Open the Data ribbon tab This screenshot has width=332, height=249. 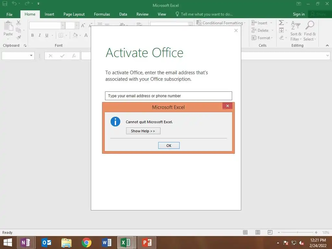point(123,14)
